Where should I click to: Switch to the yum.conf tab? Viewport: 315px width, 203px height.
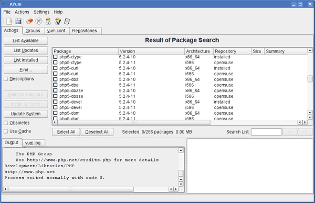56,31
